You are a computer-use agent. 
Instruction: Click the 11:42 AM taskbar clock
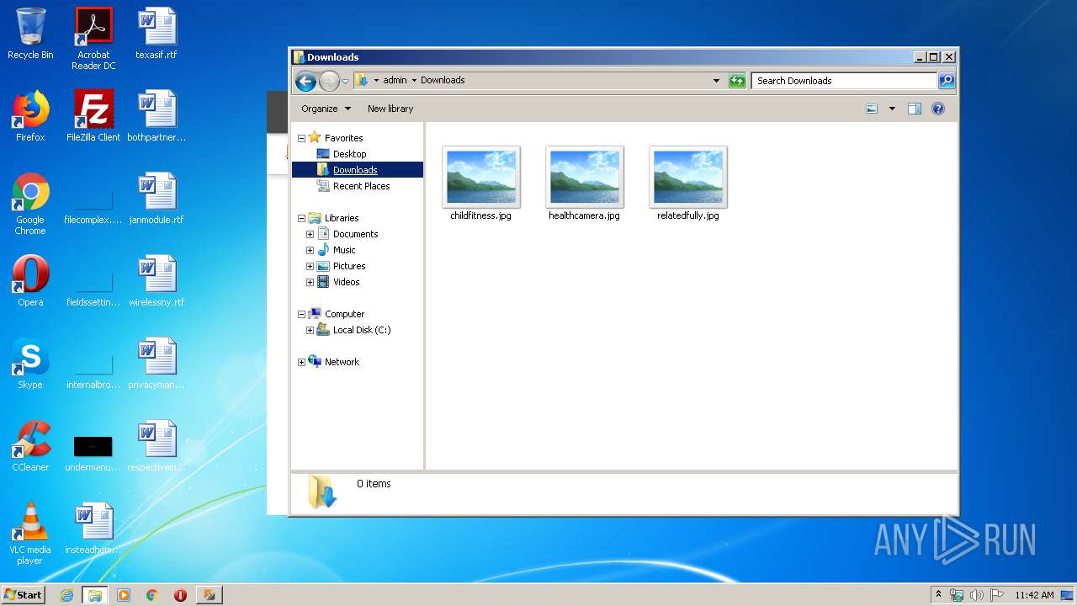pos(1034,595)
